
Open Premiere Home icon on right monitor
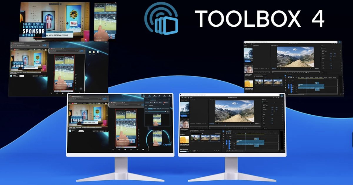(182, 97)
